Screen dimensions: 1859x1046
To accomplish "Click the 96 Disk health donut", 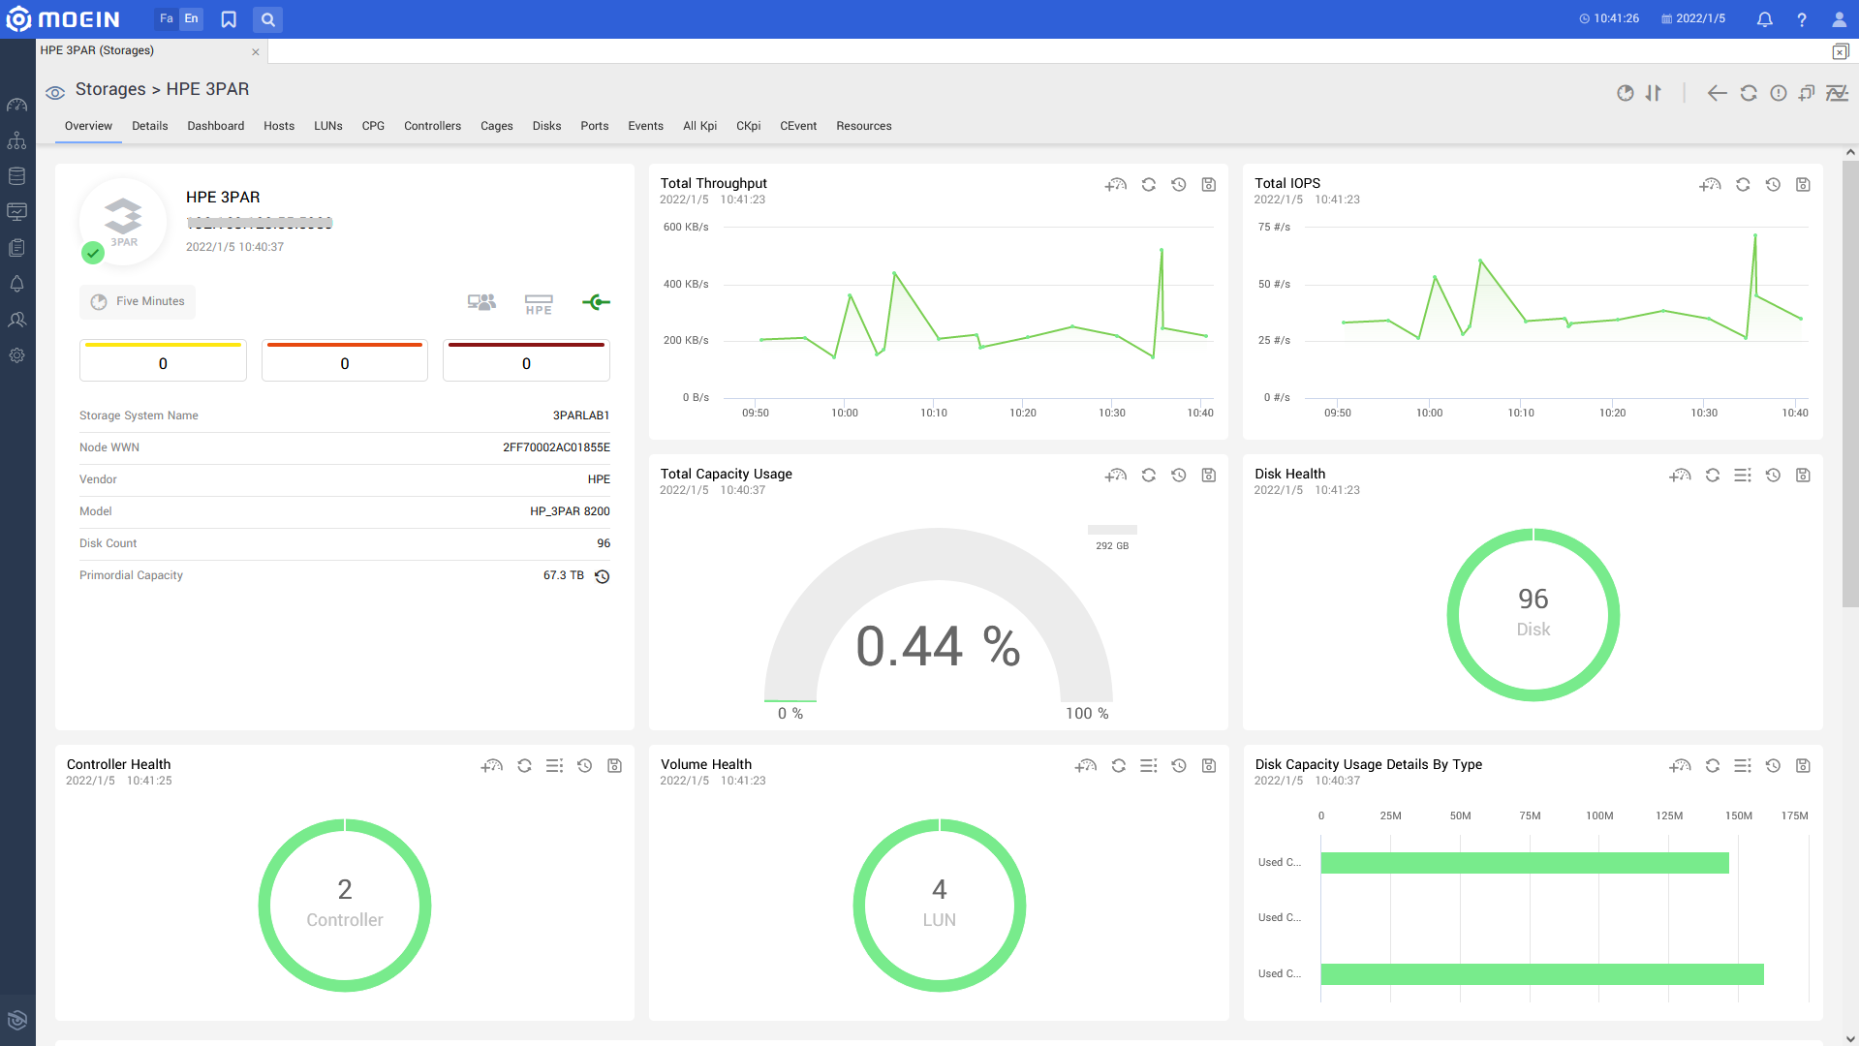I will (1533, 614).
